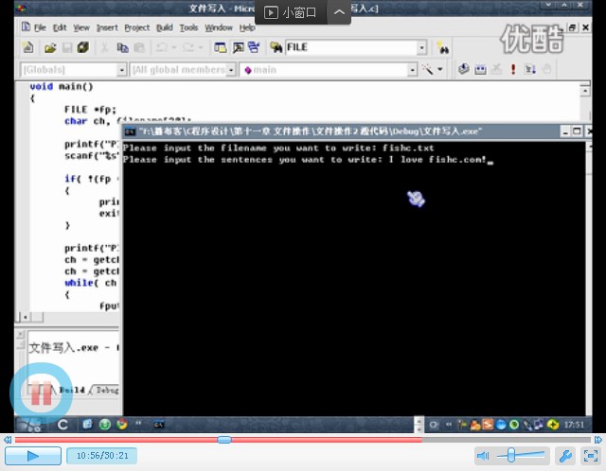Click the rewind arrow at progress bar start
606x471 pixels.
click(8, 440)
